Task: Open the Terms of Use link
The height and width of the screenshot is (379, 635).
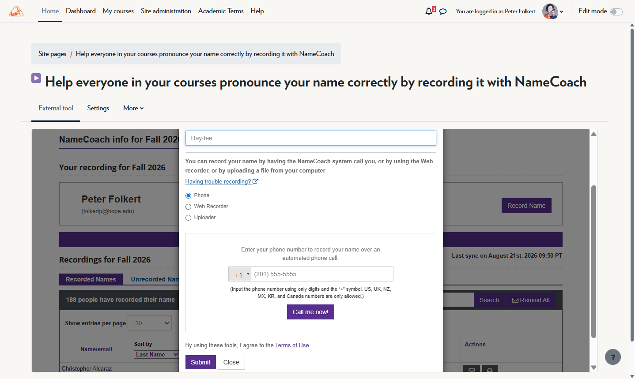Action: click(292, 345)
